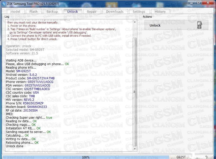Screen dimensions: 216x159
Task: Click the 'Checking magic... OK' line
Action: [21, 125]
